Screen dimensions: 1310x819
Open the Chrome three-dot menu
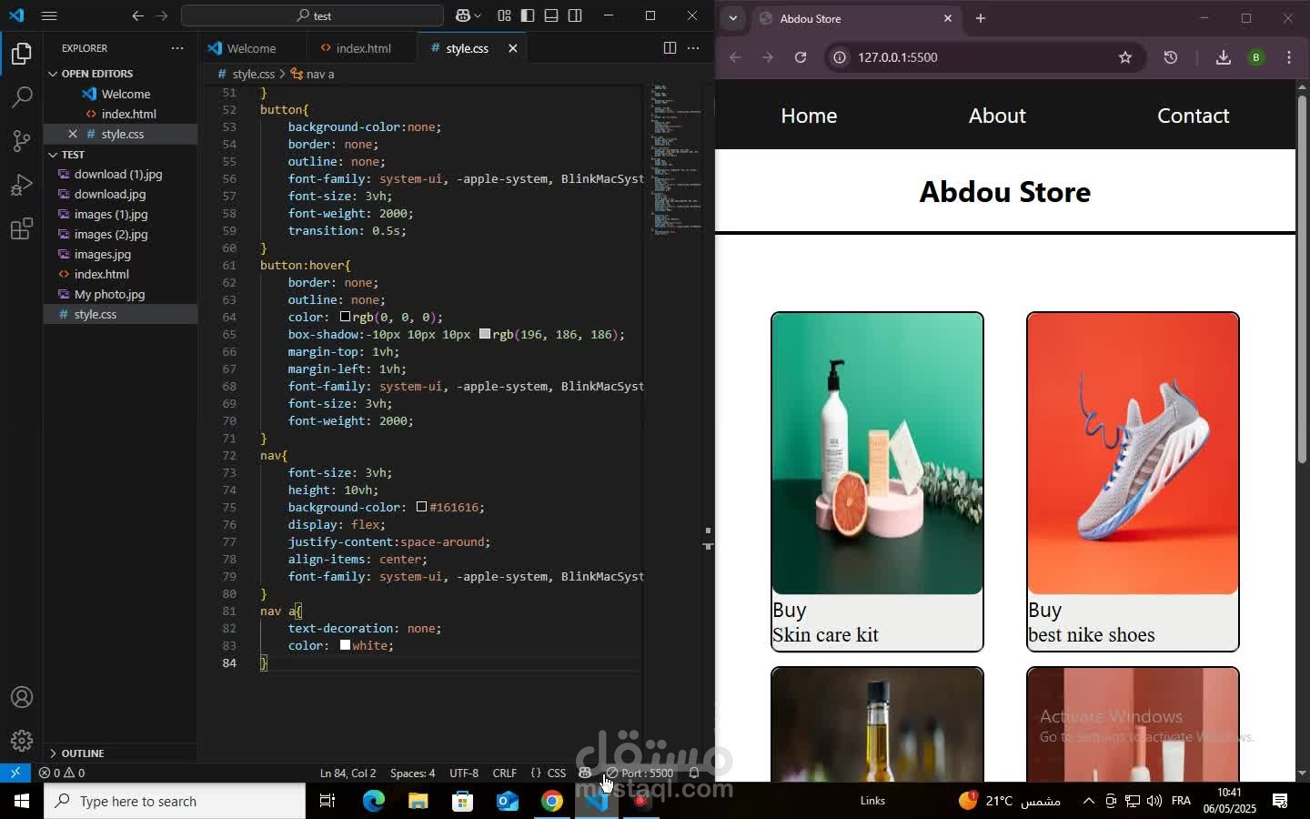(1289, 57)
